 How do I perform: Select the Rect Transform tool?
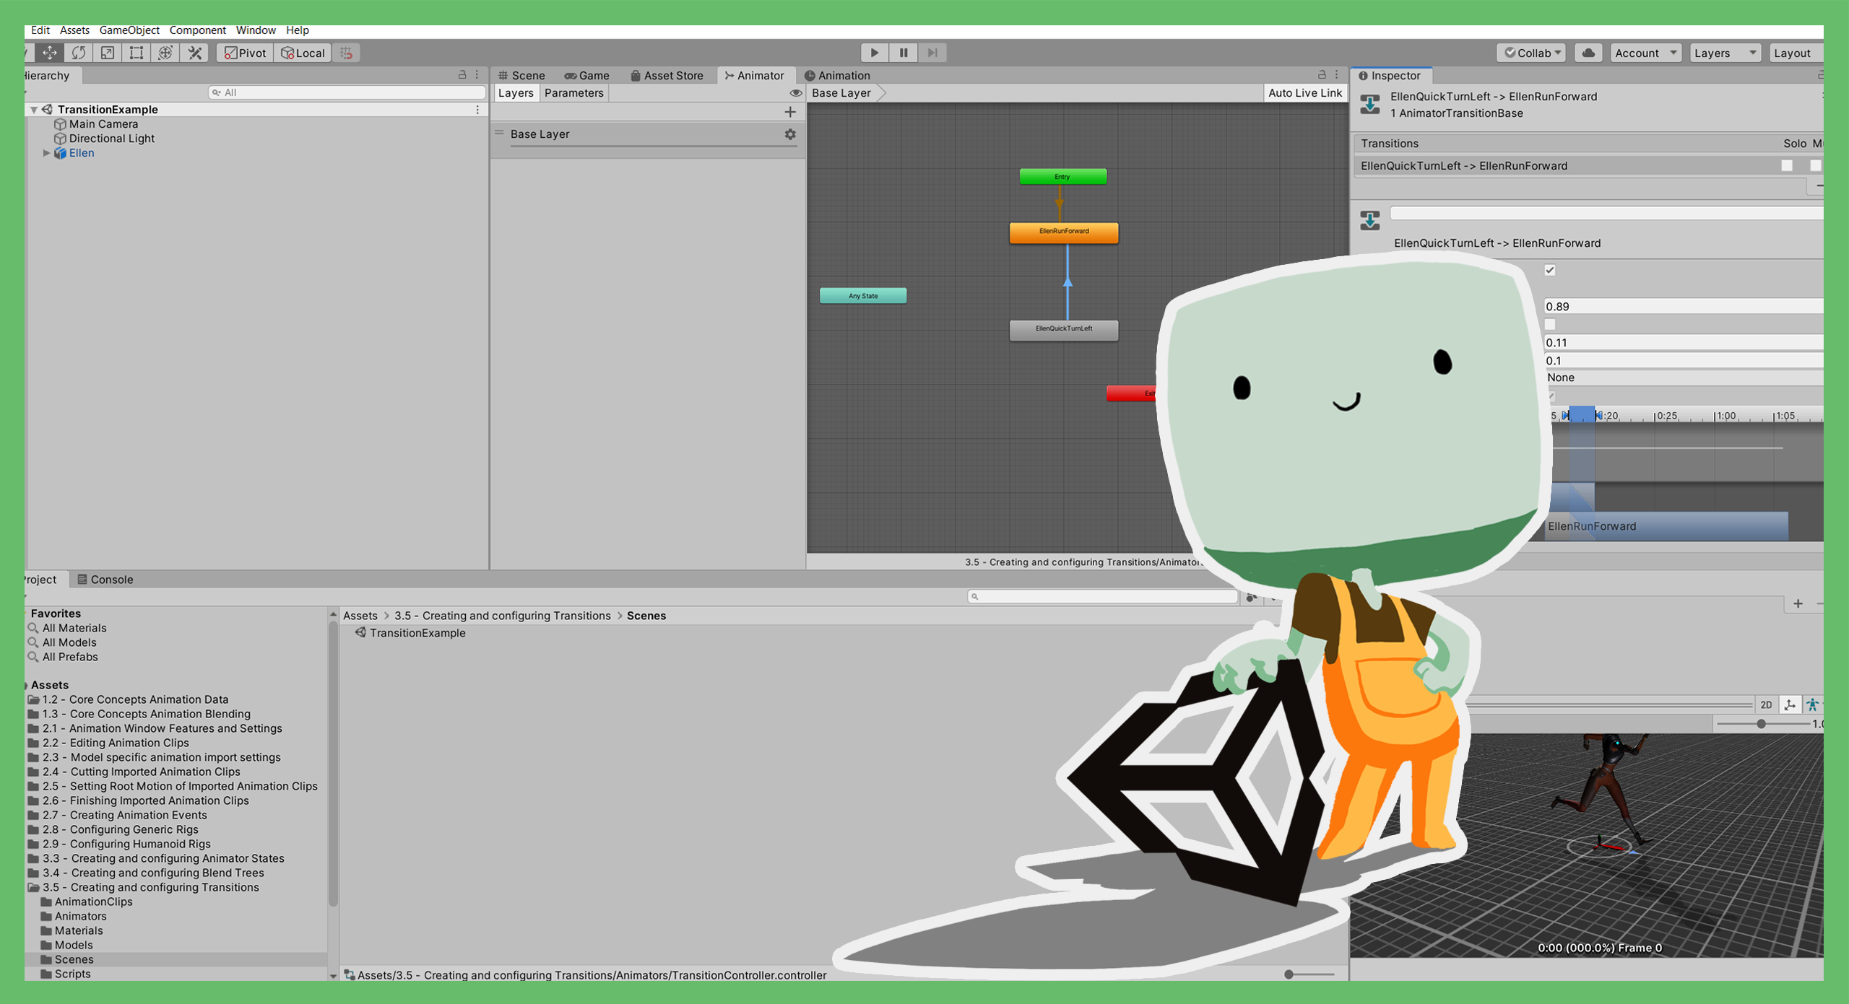[137, 53]
